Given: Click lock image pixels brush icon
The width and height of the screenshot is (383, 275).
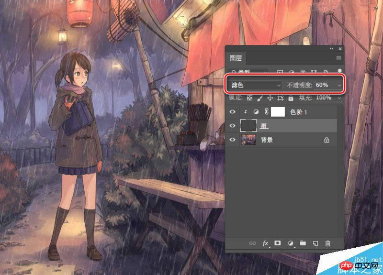Looking at the screenshot, I should 259,98.
